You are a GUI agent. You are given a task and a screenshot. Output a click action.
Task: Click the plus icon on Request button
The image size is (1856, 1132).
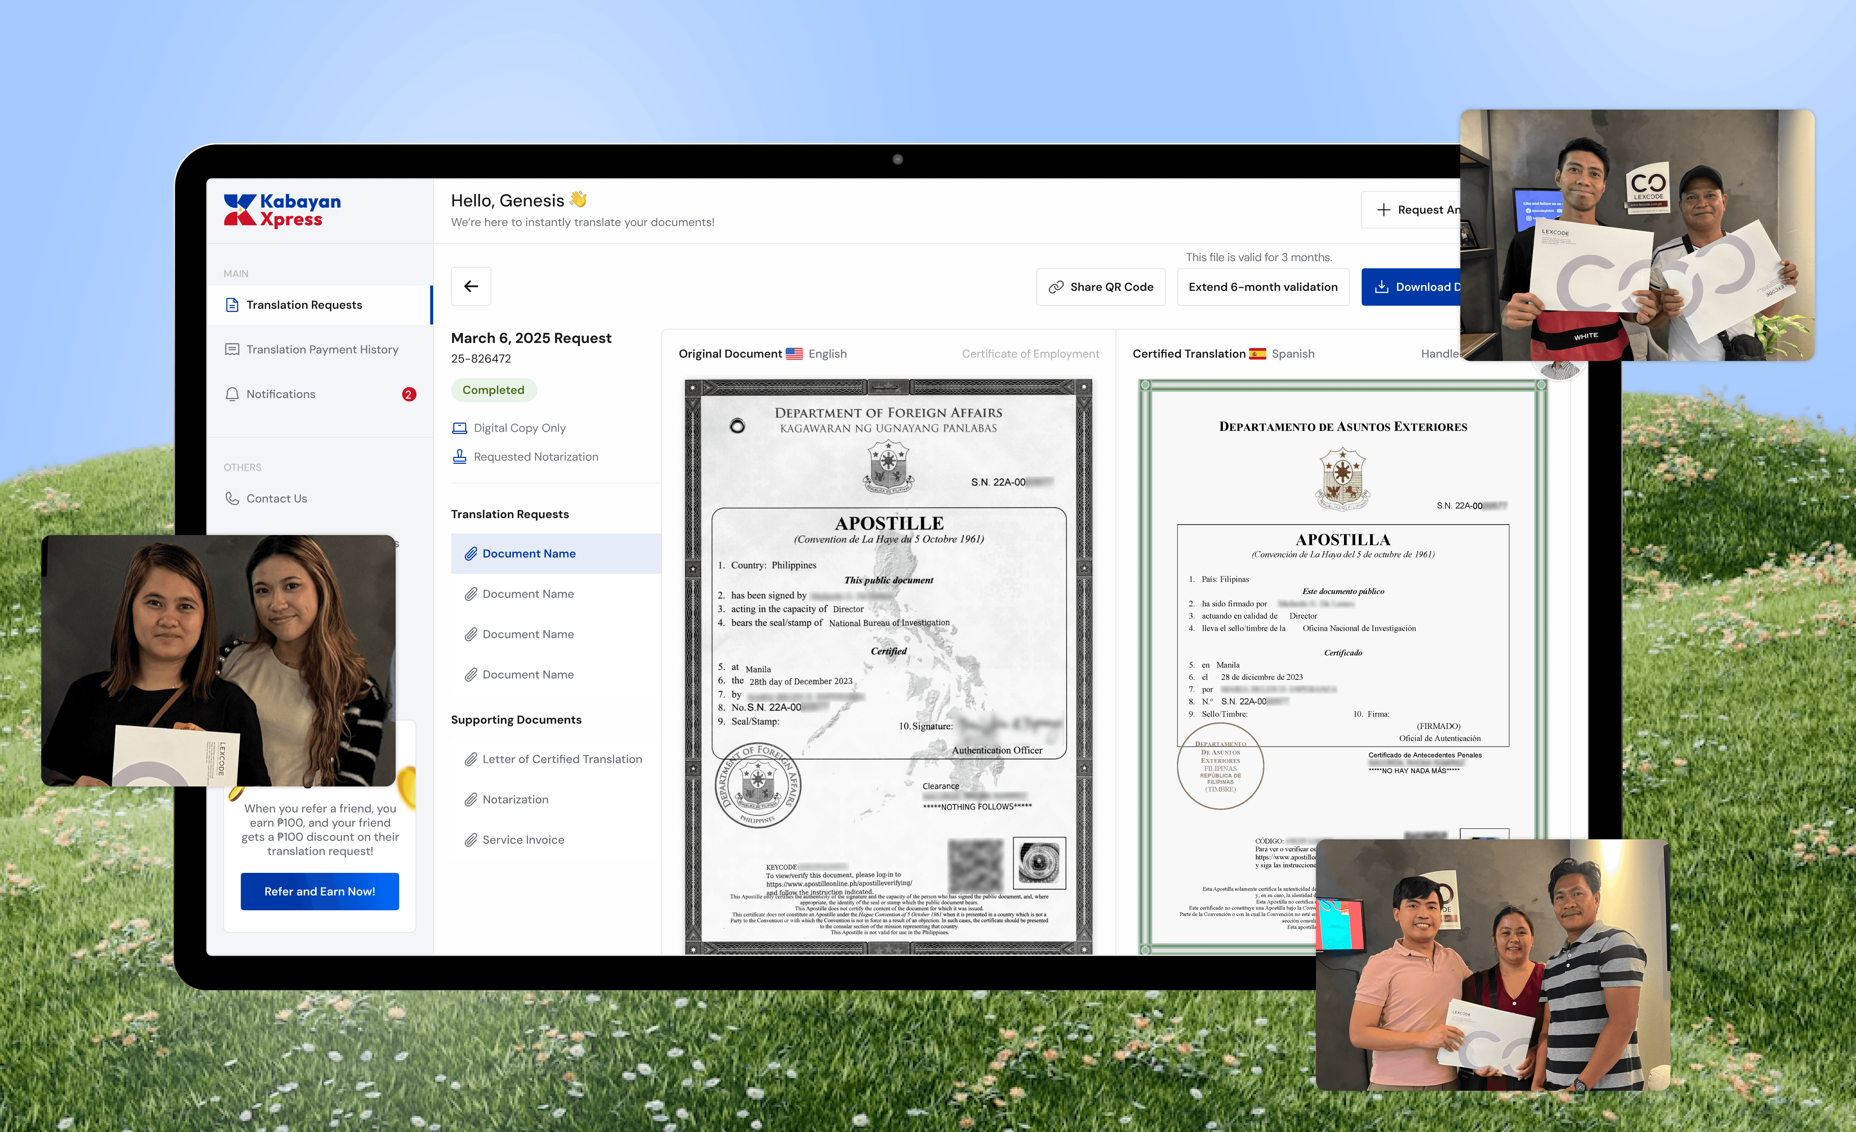click(x=1383, y=210)
